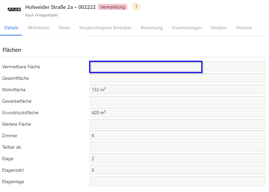
Task: Open Vorgeschlagene Kontakte tab
Action: coord(105,28)
